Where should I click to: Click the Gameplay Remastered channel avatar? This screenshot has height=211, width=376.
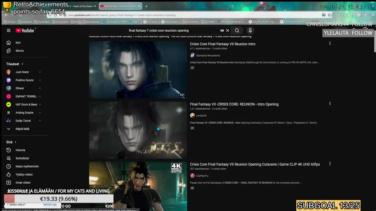point(192,55)
